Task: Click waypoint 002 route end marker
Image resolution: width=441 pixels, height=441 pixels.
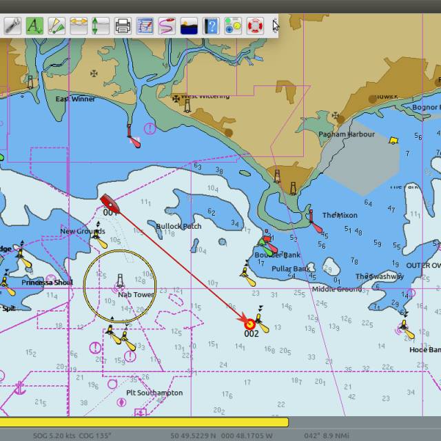Action: coord(250,322)
